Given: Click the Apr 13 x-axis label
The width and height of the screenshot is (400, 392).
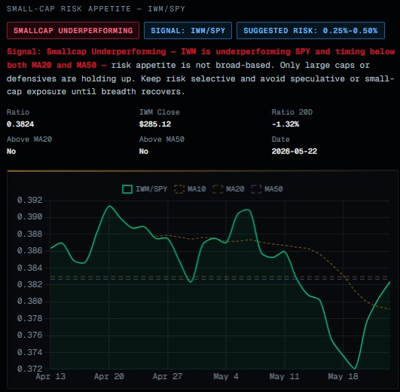Looking at the screenshot, I should 50,376.
